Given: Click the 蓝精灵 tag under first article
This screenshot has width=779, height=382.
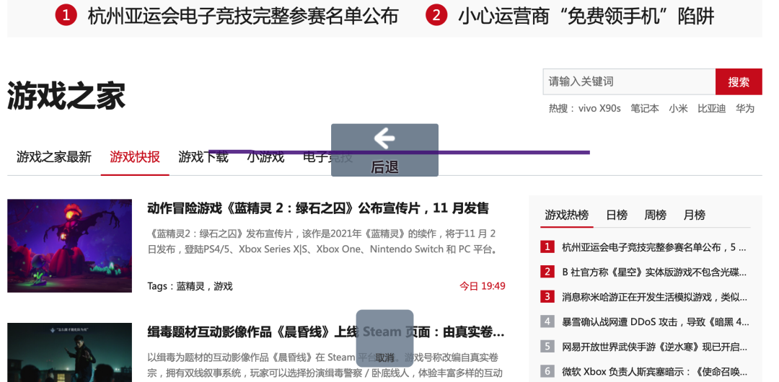Looking at the screenshot, I should [x=190, y=286].
